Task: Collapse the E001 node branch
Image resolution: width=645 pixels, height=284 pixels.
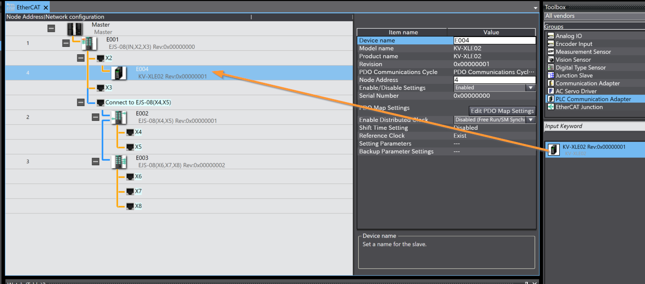Action: (x=66, y=43)
